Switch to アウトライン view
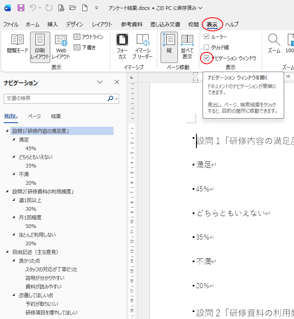This screenshot has width=294, height=319. (89, 37)
